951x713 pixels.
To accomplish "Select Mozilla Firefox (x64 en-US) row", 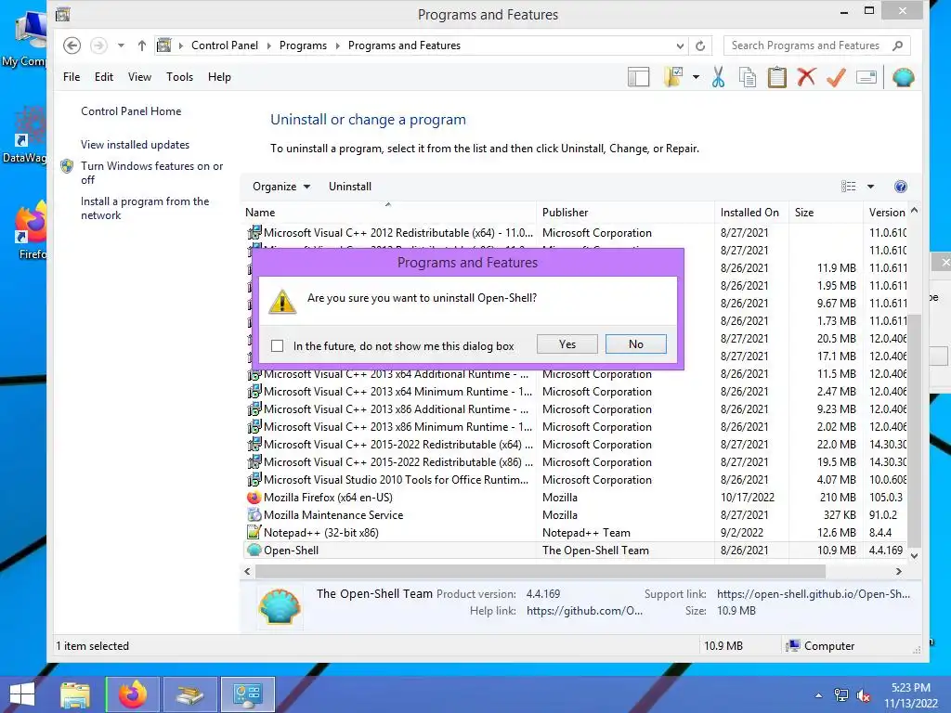I will click(574, 498).
